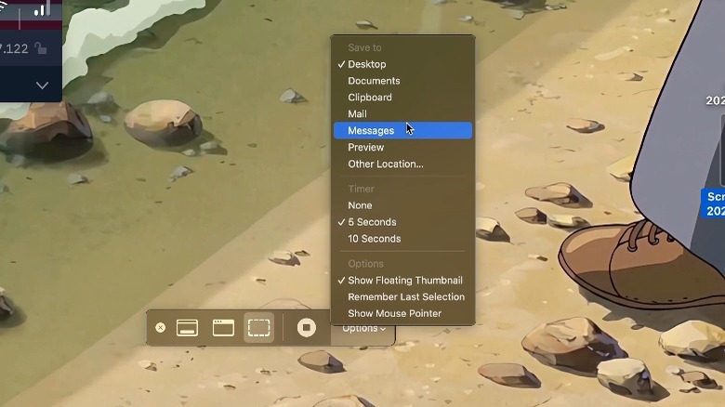Select Capture Entire Screen icon

(x=187, y=328)
